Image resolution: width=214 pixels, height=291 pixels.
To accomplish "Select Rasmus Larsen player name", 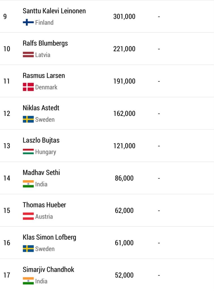I will click(44, 76).
